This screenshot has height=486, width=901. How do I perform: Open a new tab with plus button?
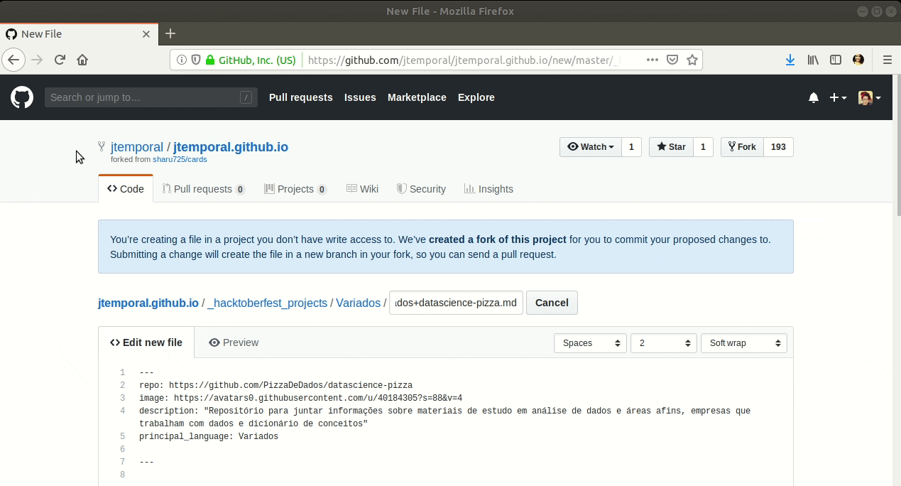170,33
